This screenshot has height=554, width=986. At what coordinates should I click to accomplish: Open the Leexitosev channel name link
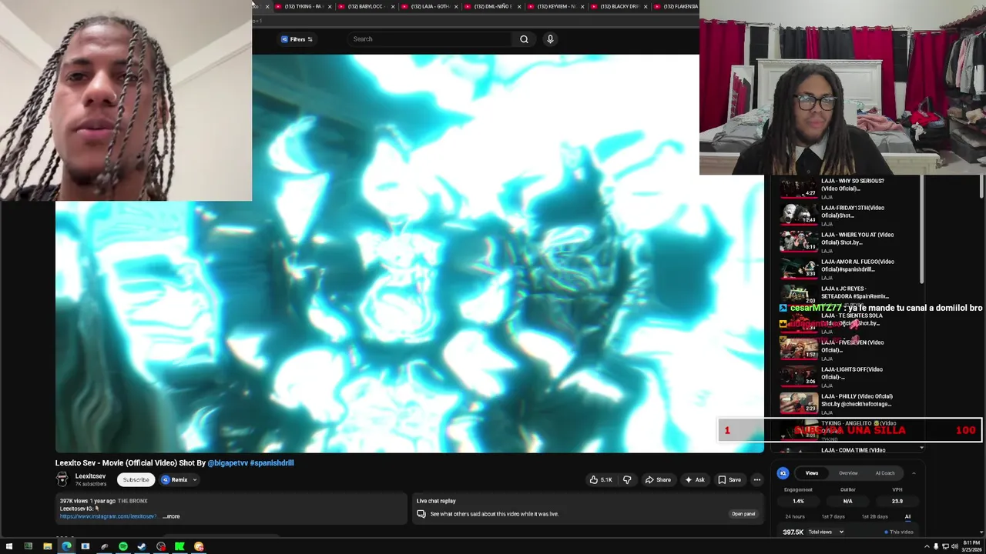[x=90, y=476]
